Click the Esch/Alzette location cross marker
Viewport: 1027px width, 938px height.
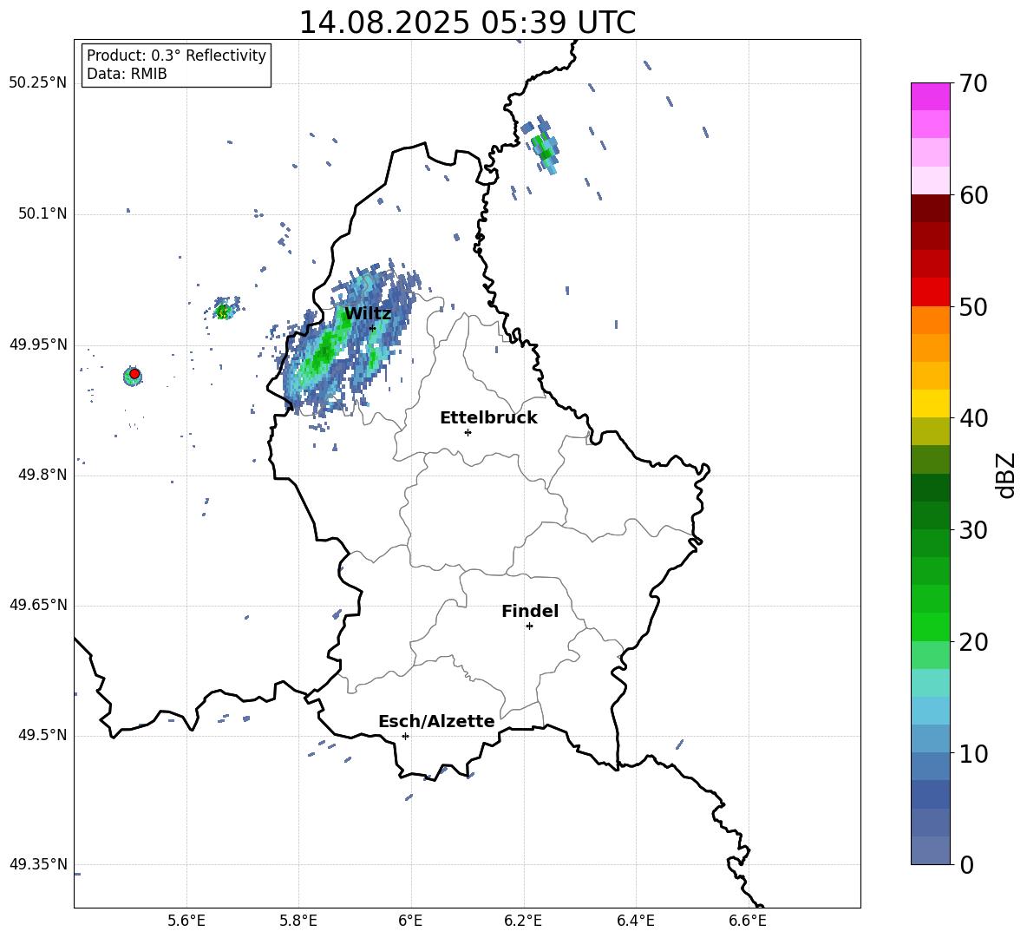pos(405,736)
